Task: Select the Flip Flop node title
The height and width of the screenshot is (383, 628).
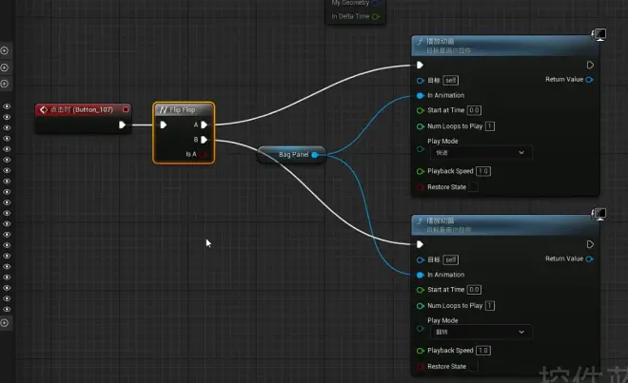Action: 183,109
